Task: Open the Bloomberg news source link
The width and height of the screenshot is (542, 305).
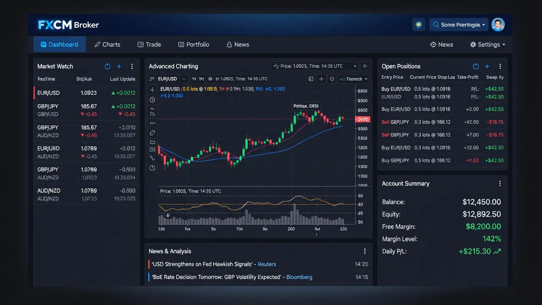Action: [299, 277]
